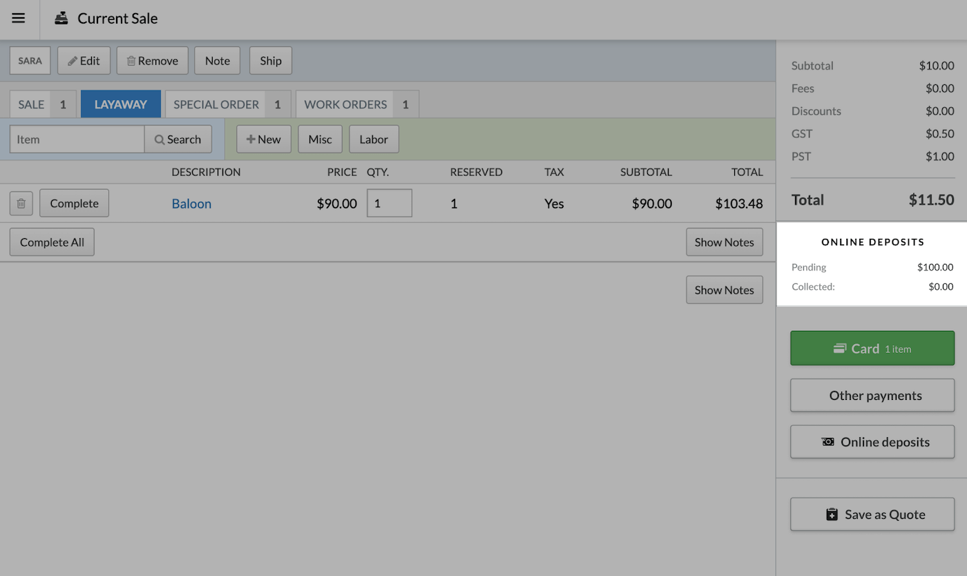This screenshot has height=576, width=967.
Task: Go to the WORK ORDERS tab
Action: point(356,104)
